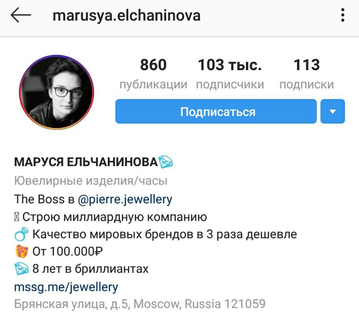Click the diamond emoji beside profile name

coord(166,162)
